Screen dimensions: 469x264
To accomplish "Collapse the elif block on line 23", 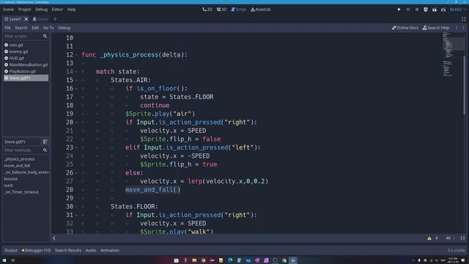I will tap(76, 147).
